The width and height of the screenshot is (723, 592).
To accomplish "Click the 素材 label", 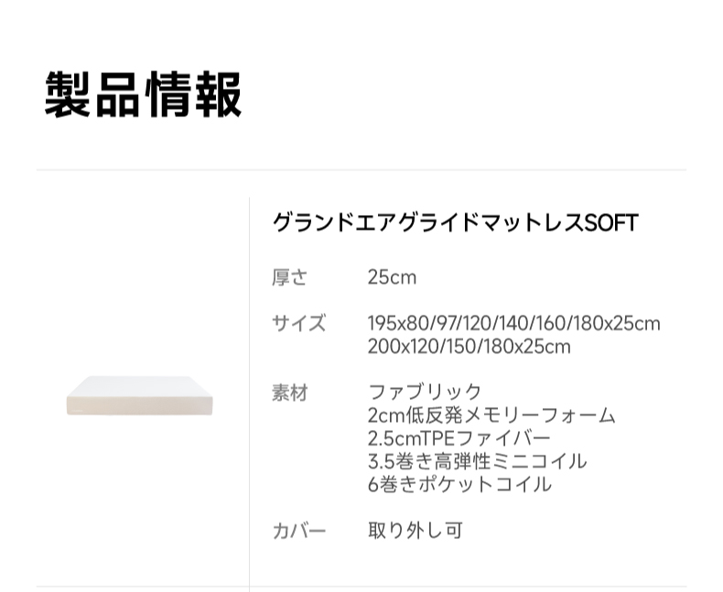I will pos(289,393).
